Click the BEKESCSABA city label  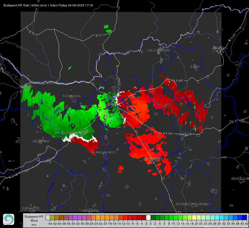(240, 179)
